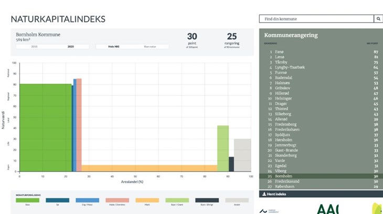Choose København in the ranking list
The width and height of the screenshot is (383, 214).
click(x=284, y=186)
